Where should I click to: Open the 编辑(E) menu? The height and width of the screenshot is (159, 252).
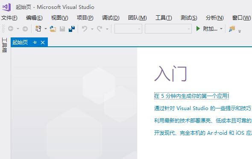click(34, 17)
